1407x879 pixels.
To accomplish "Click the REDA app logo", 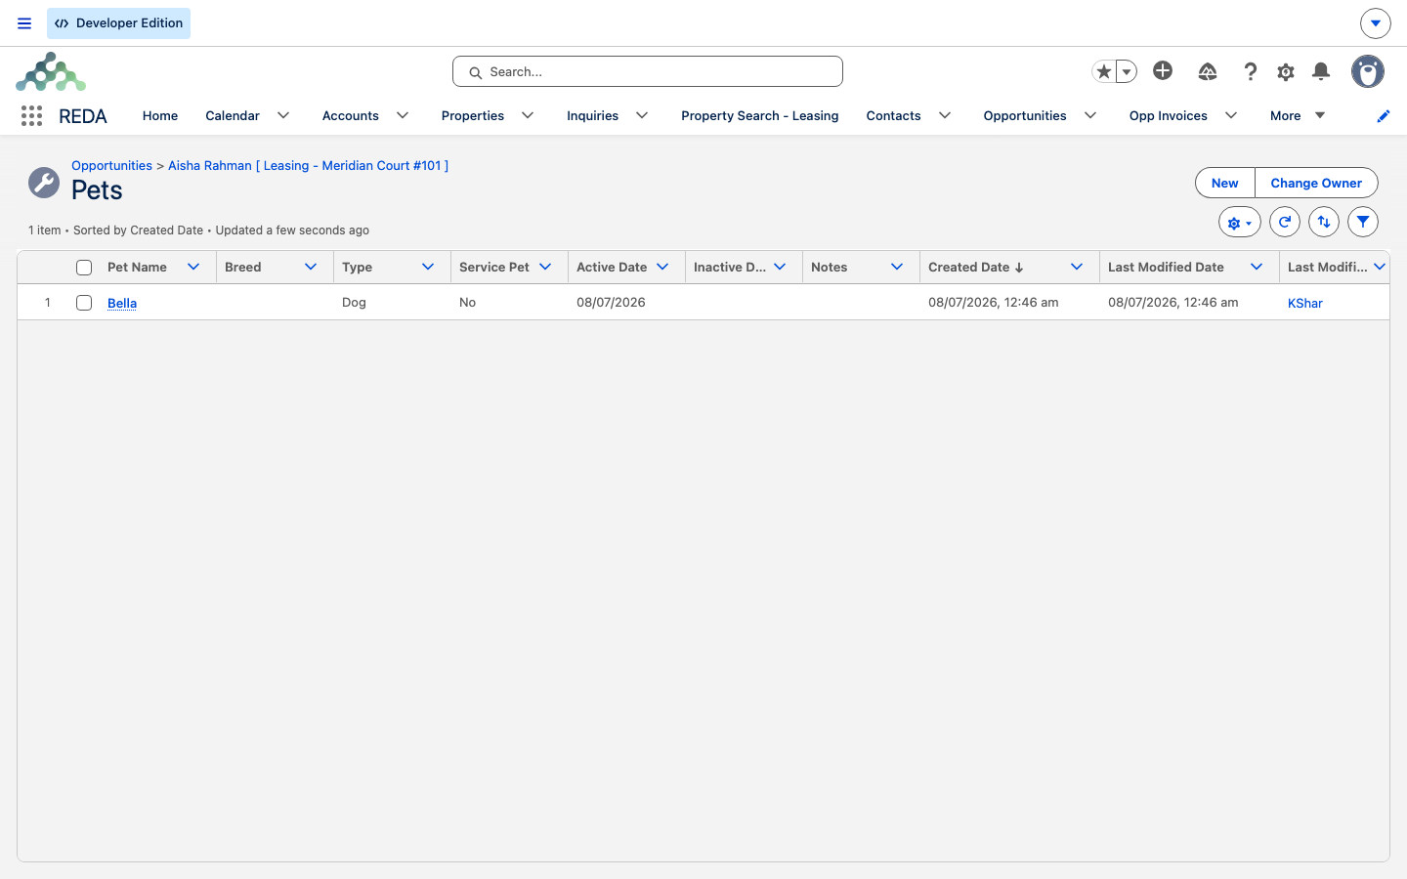I will pyautogui.click(x=51, y=71).
